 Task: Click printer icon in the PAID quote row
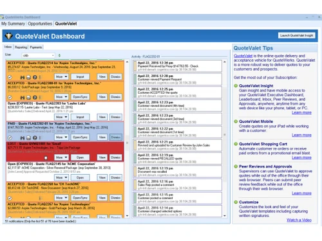point(28,138)
